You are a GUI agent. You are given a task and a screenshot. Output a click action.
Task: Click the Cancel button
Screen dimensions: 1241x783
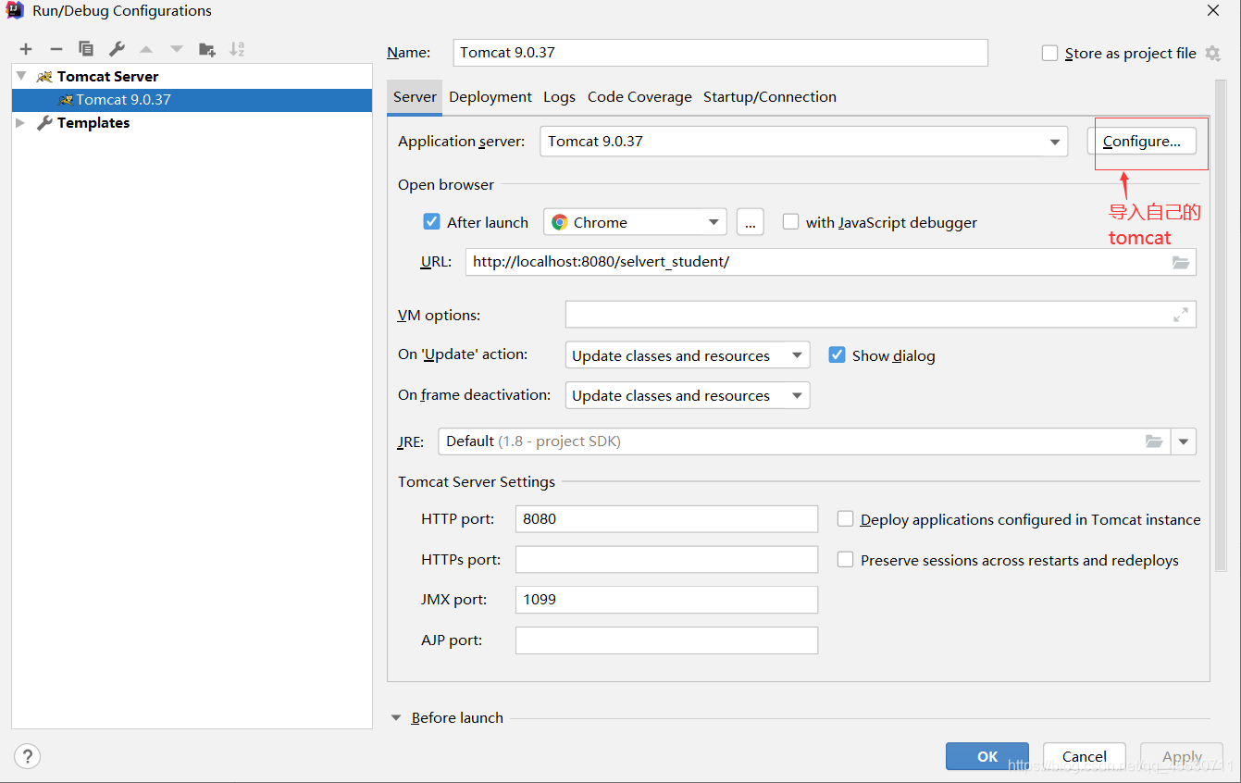[x=1085, y=756]
